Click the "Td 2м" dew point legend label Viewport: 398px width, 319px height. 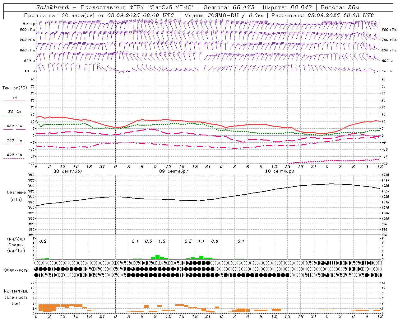click(15, 112)
